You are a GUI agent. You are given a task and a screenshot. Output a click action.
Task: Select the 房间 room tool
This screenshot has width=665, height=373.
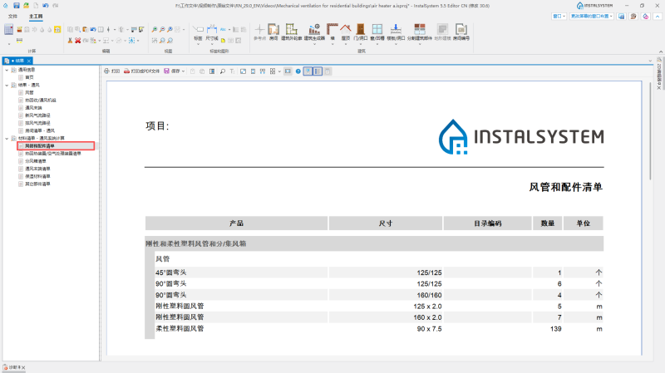click(x=273, y=32)
